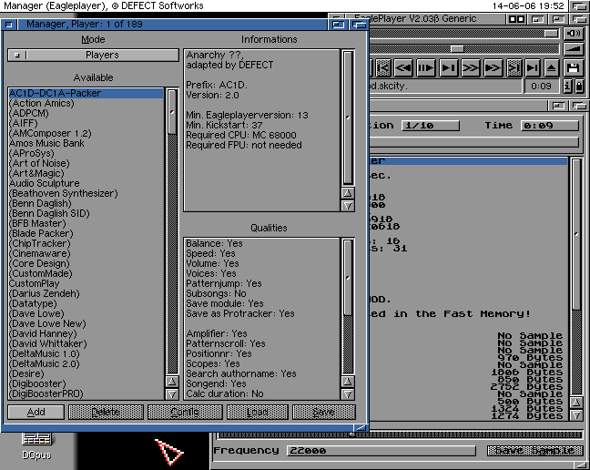Viewport: 590px width, 470px height.
Task: Click the Qualities panel scrollbar thumb
Action: tap(348, 278)
